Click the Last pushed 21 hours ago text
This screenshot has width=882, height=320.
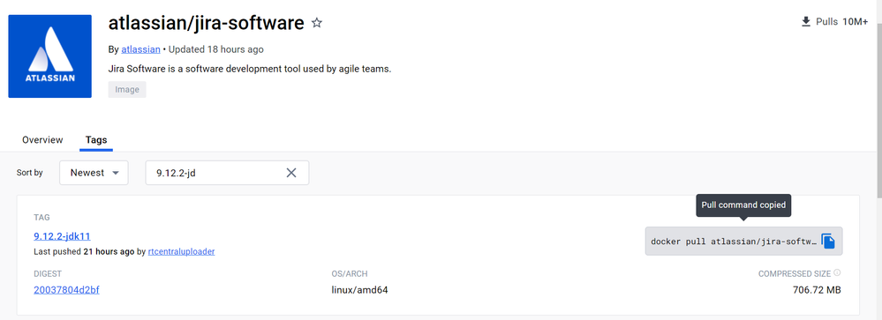point(84,251)
